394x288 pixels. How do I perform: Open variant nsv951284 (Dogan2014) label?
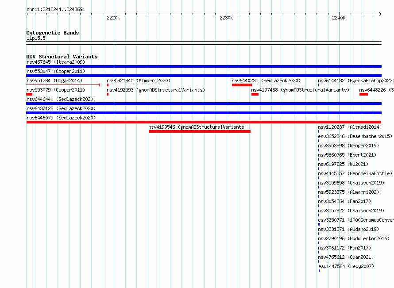[54, 81]
